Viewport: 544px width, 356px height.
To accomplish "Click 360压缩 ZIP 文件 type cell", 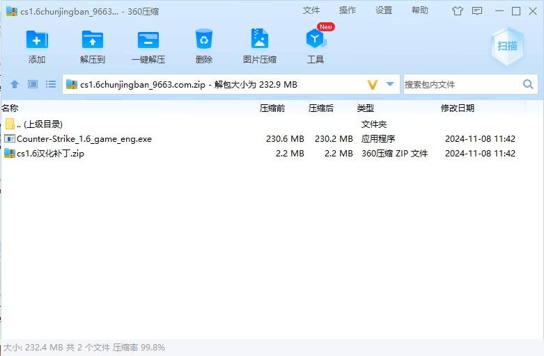I will 394,154.
